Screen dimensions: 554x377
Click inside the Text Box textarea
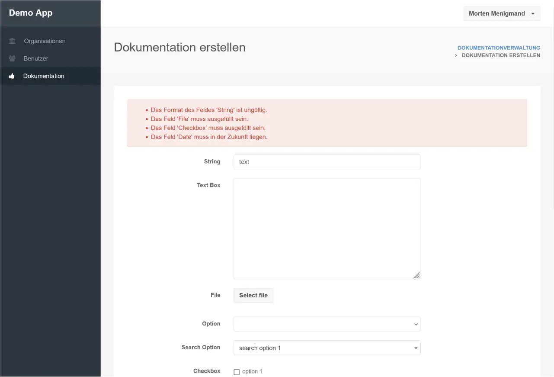coord(327,229)
